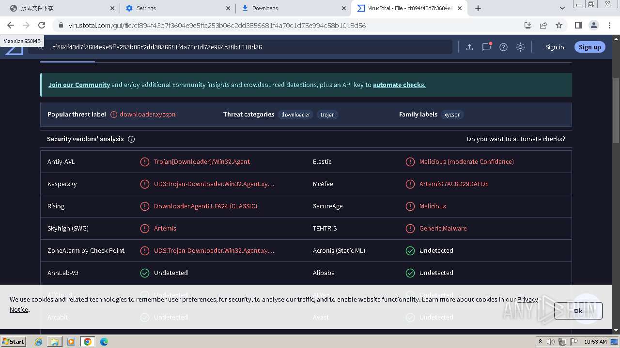Click the VirusTotal logo icon
Viewport: 620px width, 348px height.
15,49
